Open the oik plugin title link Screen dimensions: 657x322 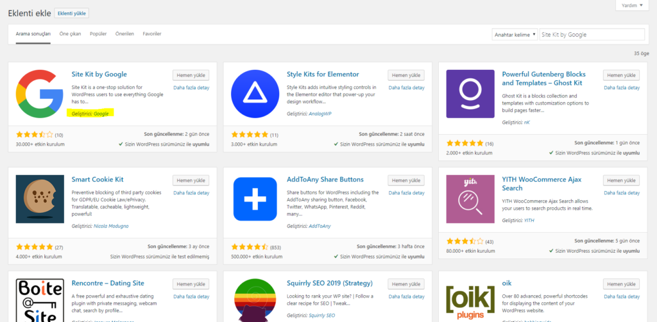point(507,284)
